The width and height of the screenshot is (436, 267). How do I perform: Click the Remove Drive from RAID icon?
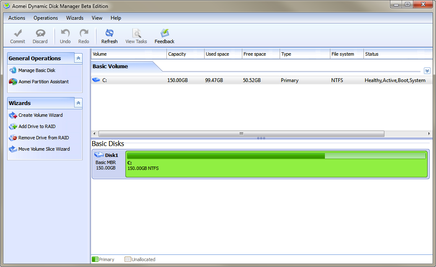click(13, 138)
